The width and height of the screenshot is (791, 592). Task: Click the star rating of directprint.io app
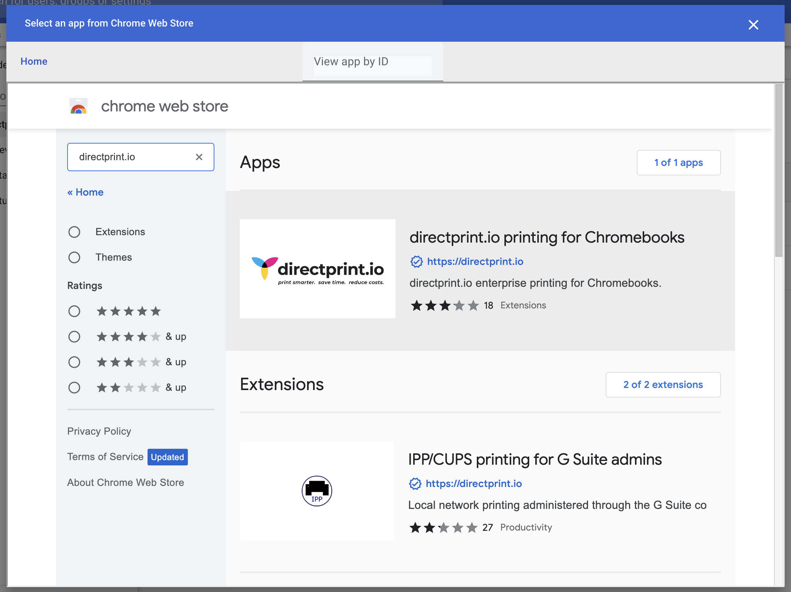444,305
